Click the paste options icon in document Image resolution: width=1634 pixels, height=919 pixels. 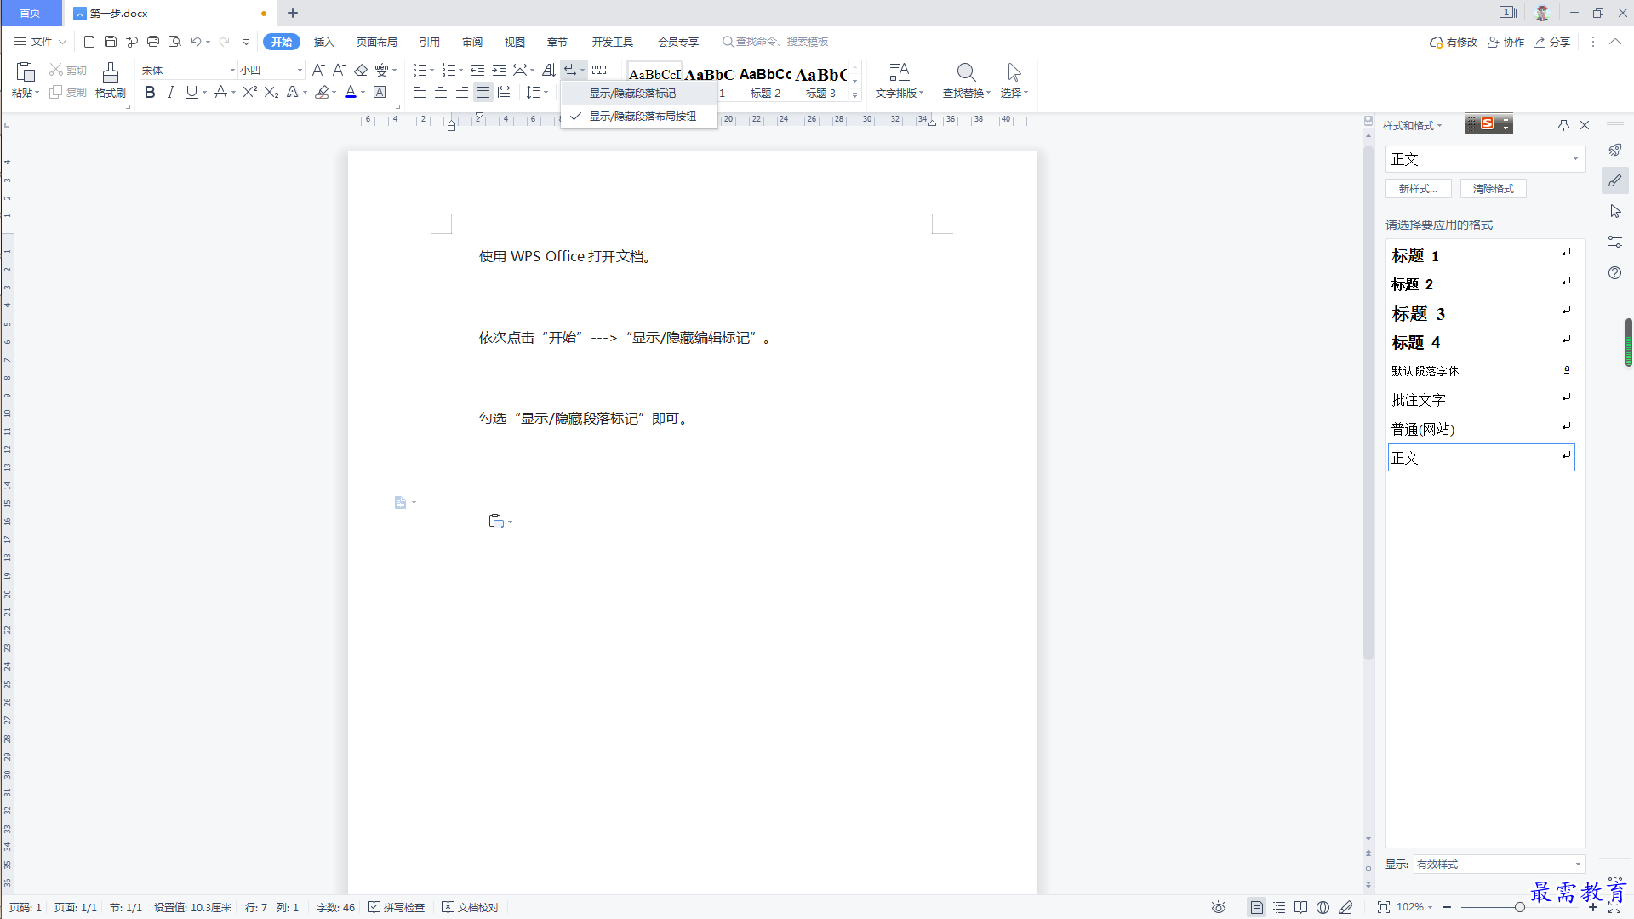pos(496,521)
